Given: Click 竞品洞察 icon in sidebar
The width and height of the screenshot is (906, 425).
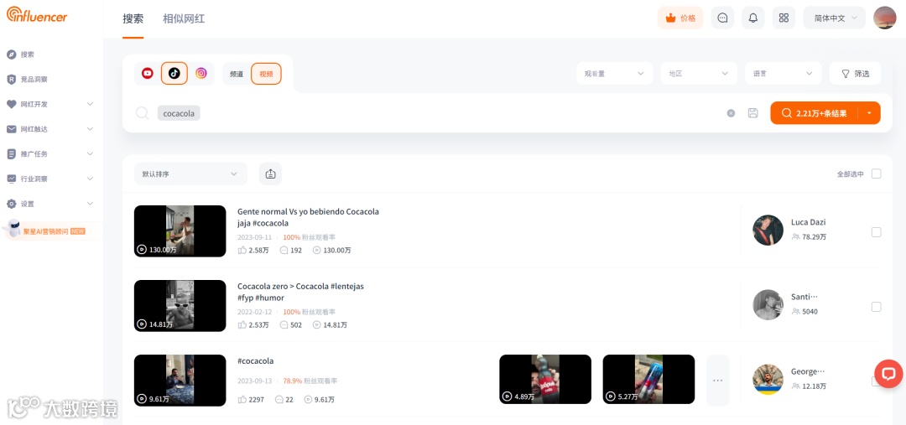Looking at the screenshot, I should (x=12, y=79).
